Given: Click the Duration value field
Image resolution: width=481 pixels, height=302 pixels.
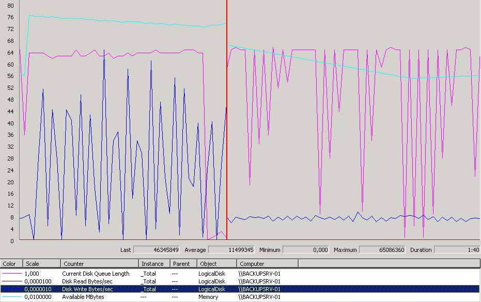Looking at the screenshot, I should [x=457, y=250].
